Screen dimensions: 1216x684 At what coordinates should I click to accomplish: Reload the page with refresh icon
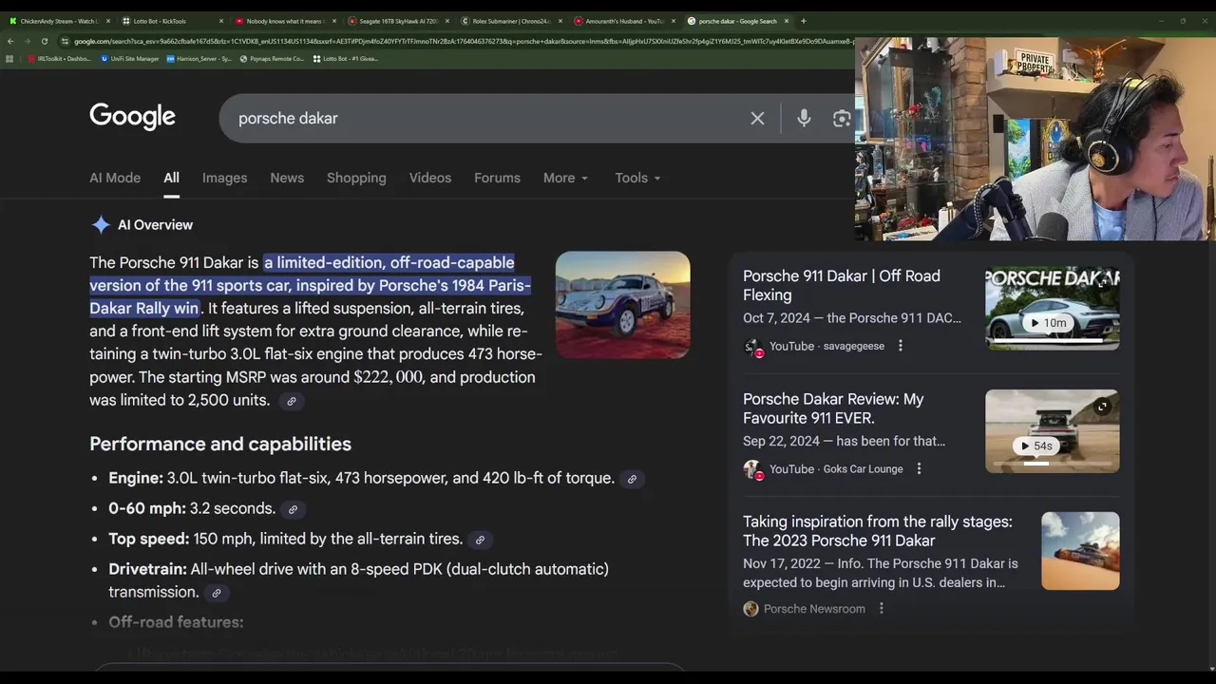[44, 41]
